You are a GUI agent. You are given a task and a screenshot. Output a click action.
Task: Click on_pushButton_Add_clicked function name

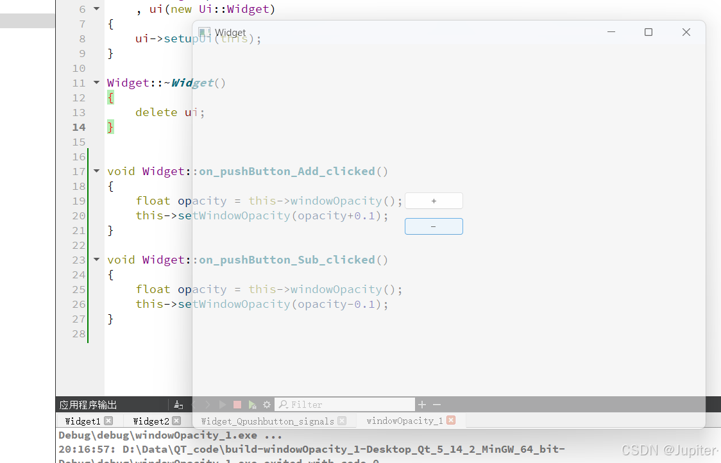point(287,171)
